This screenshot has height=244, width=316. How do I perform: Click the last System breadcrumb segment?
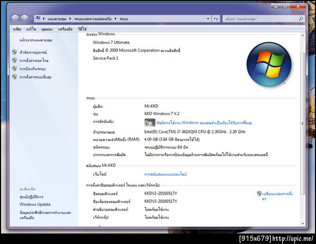coord(124,19)
